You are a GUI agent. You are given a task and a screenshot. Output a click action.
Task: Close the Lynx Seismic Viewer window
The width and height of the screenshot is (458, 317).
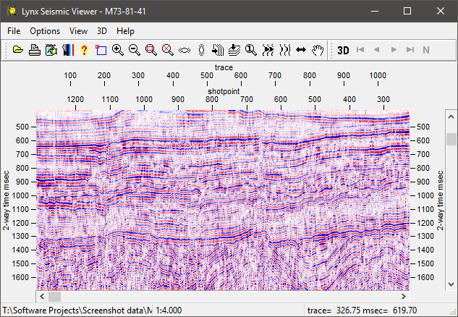(441, 11)
